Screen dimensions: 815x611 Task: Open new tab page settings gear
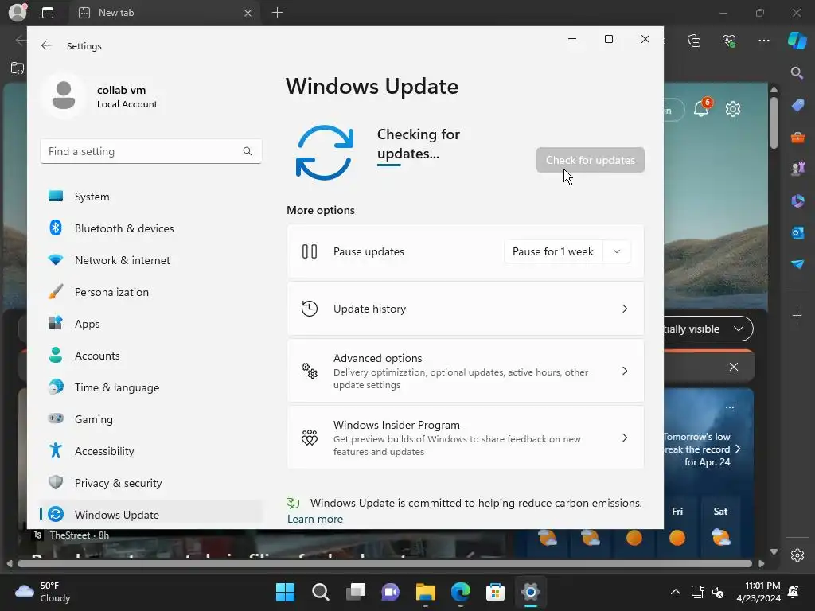pos(733,109)
